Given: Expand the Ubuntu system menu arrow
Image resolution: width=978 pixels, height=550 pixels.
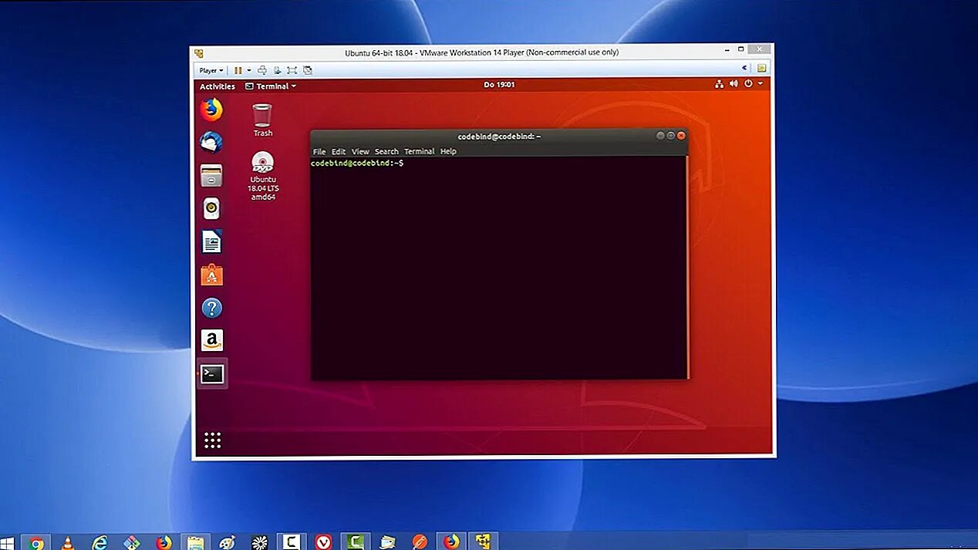Looking at the screenshot, I should click(x=760, y=84).
